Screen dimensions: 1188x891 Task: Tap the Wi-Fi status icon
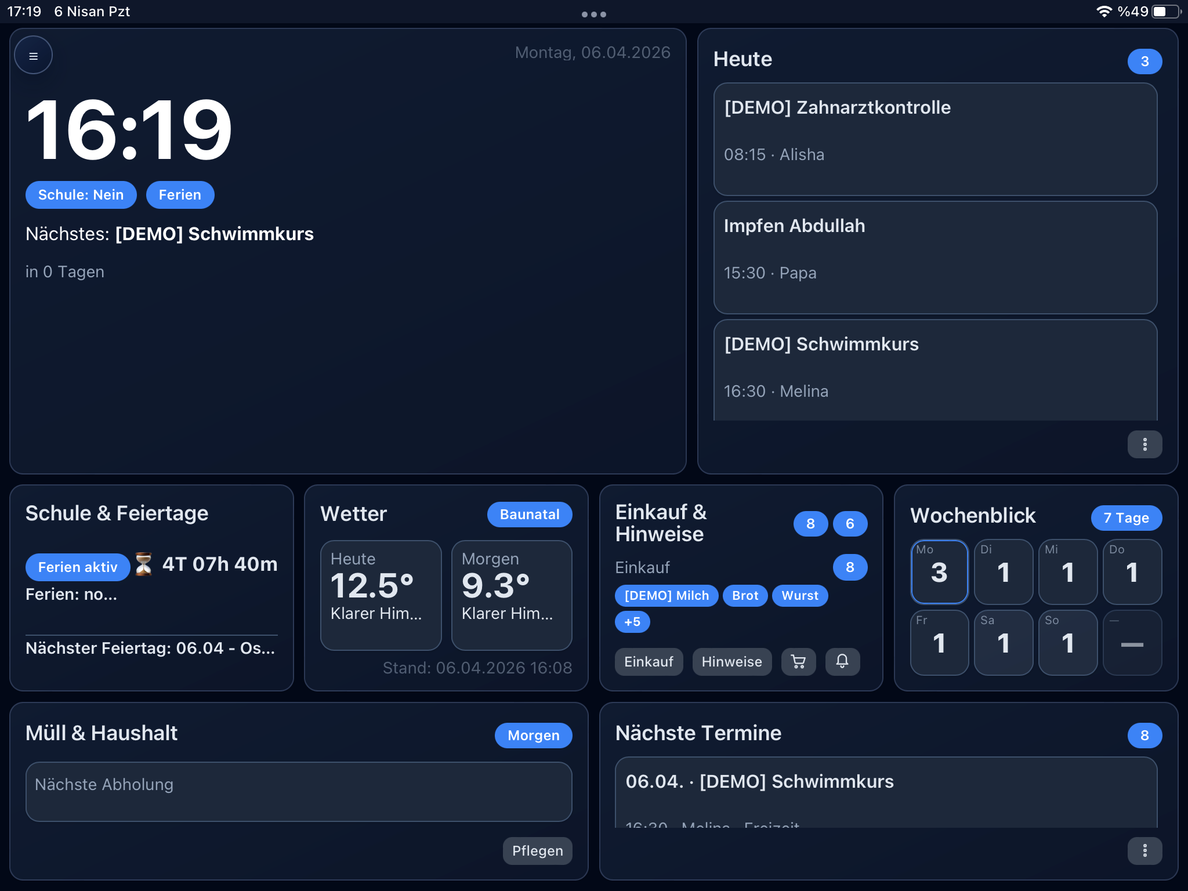tap(1103, 12)
